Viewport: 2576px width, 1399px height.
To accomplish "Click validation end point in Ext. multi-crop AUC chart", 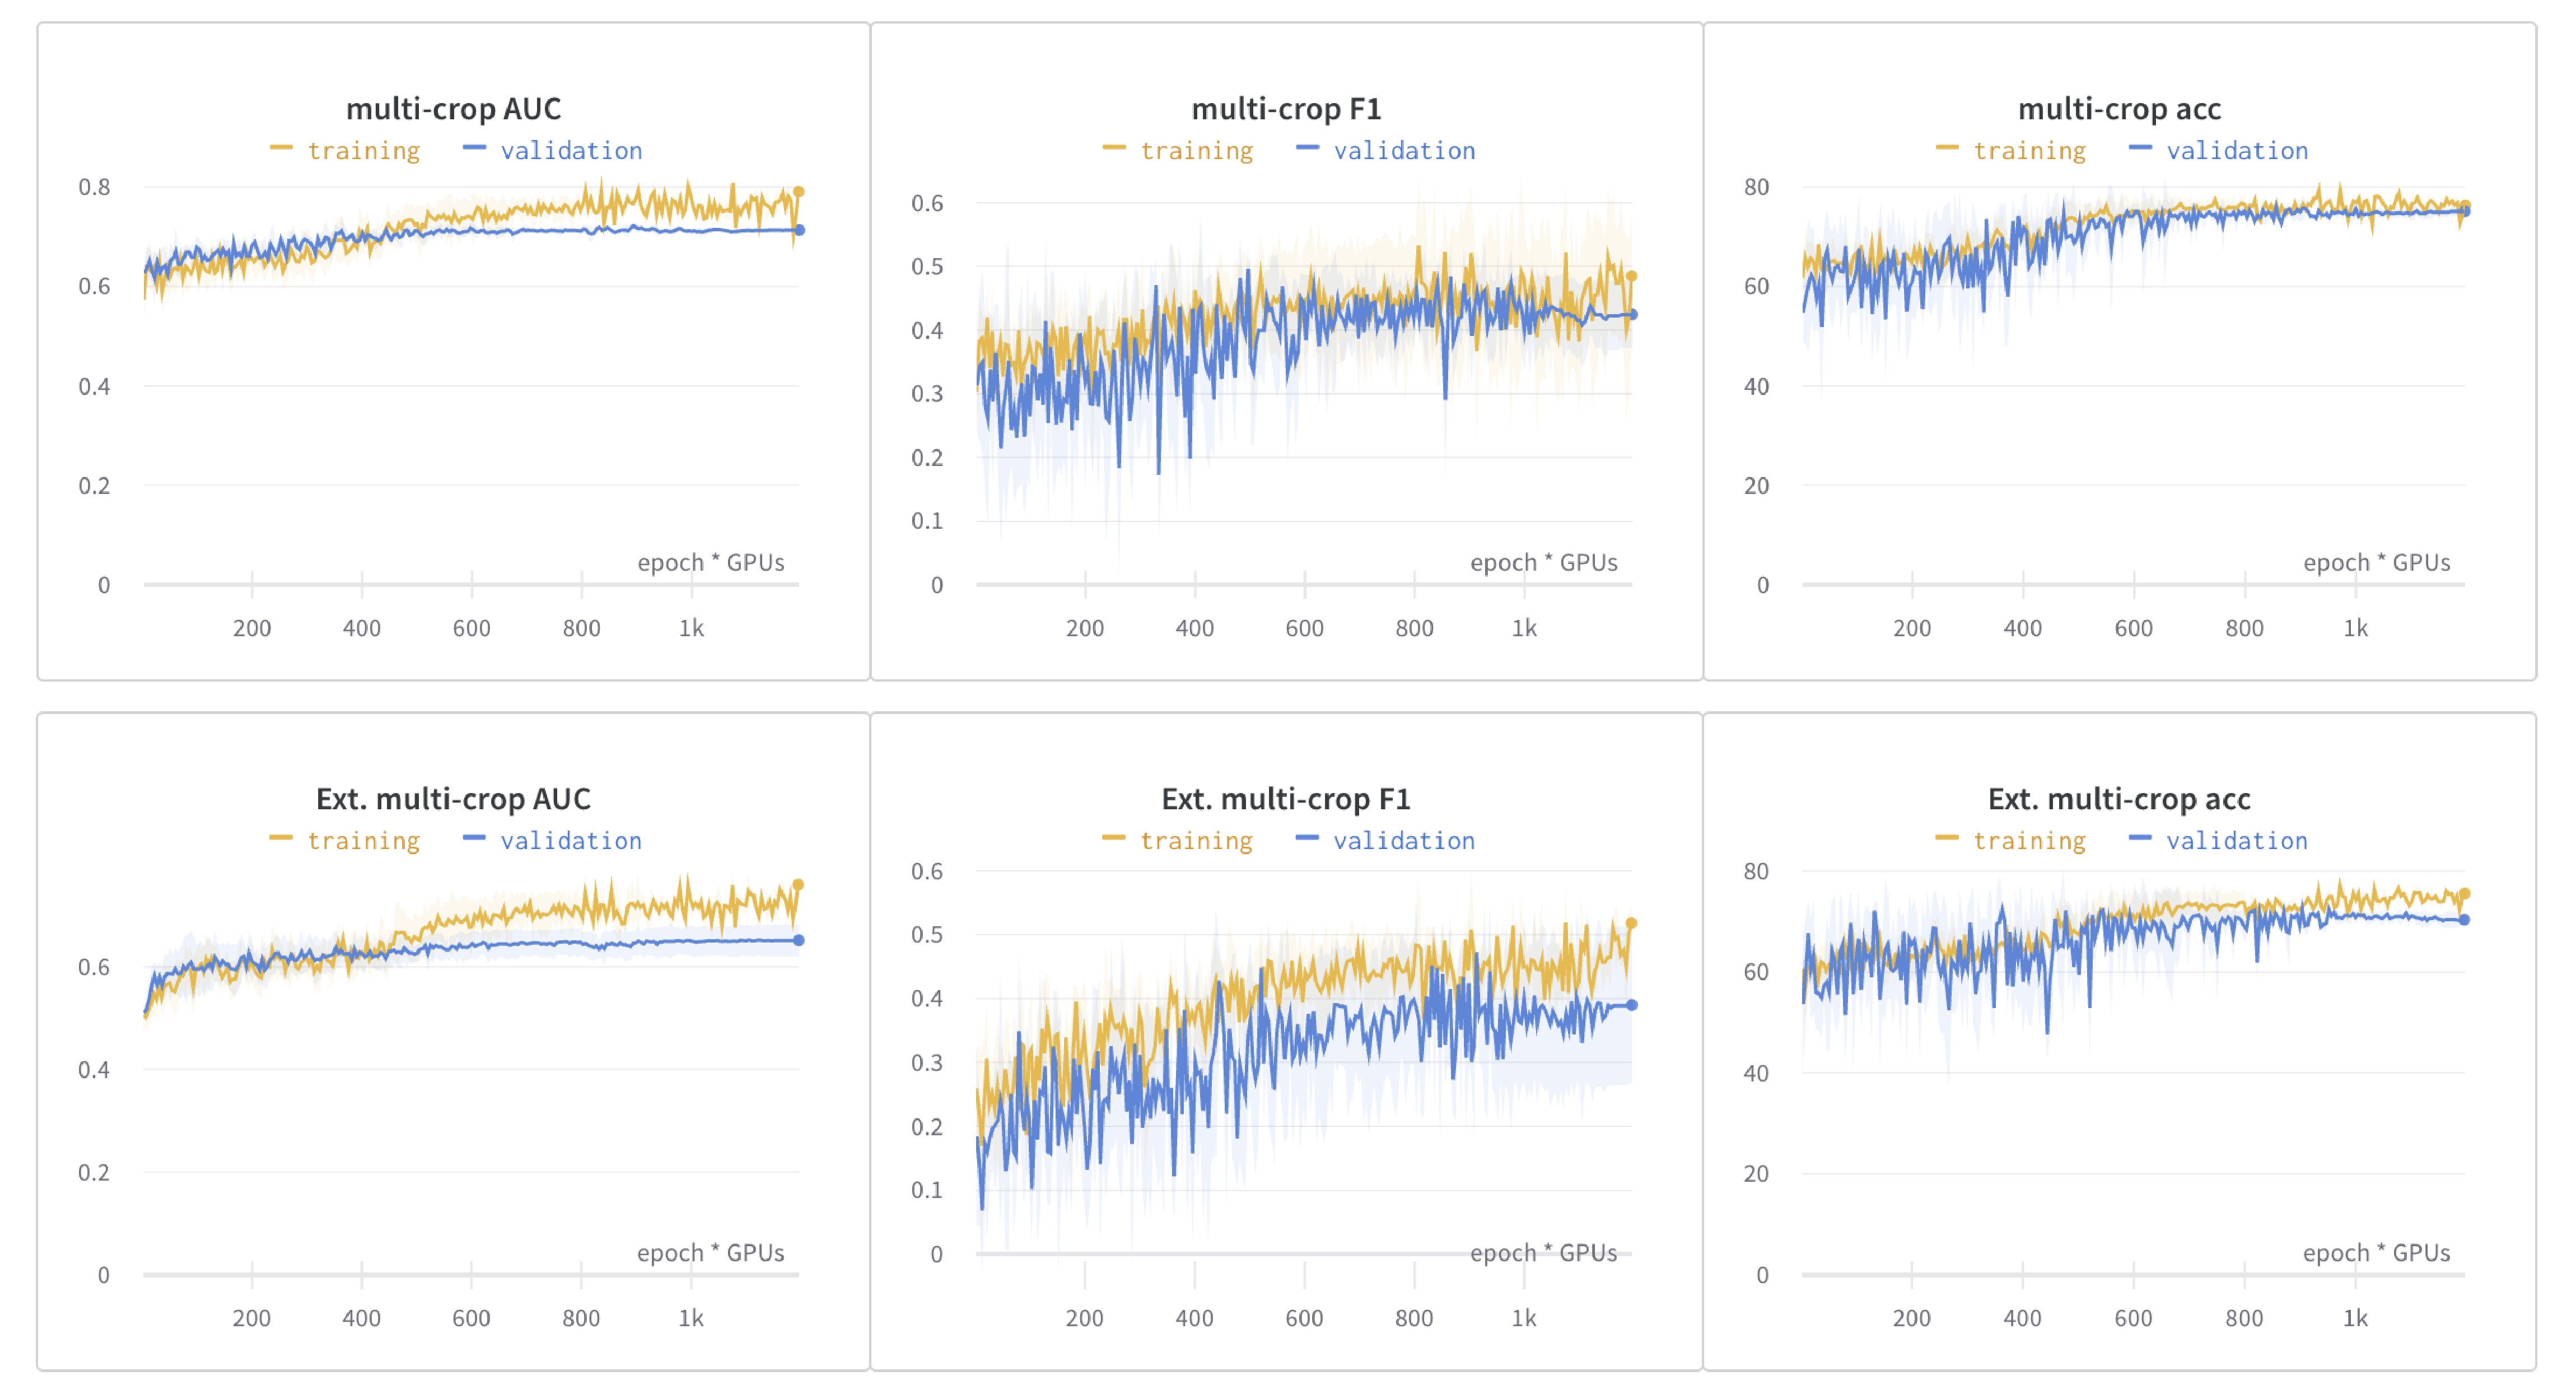I will (799, 940).
